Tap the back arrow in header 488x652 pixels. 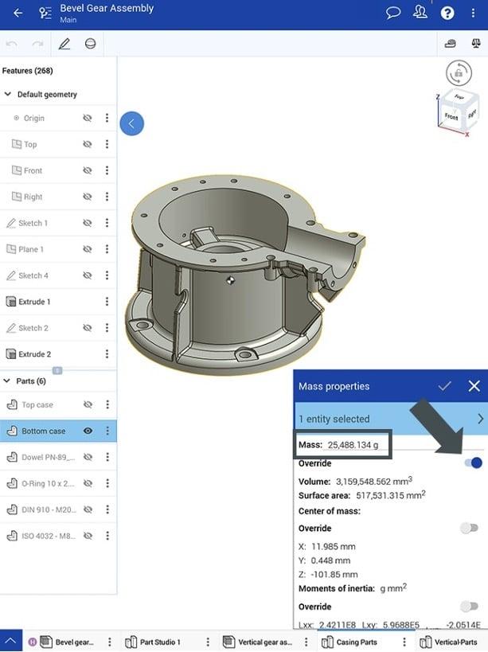pyautogui.click(x=18, y=13)
